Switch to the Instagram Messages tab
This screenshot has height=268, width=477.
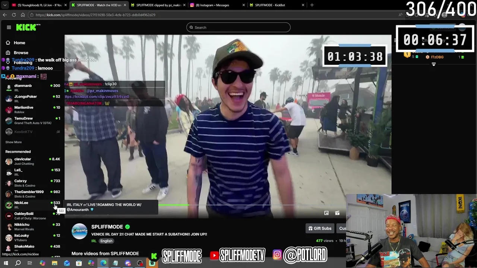(217, 5)
